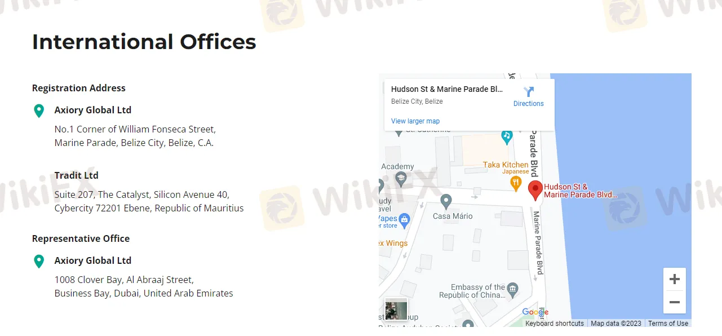Select the gray Casa Mário location pin
The width and height of the screenshot is (722, 336).
pos(446,201)
